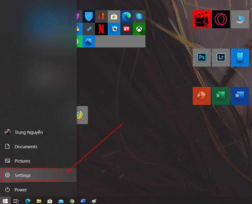The height and width of the screenshot is (204, 252).
Task: Click the Windows Start button
Action: pyautogui.click(x=5, y=201)
